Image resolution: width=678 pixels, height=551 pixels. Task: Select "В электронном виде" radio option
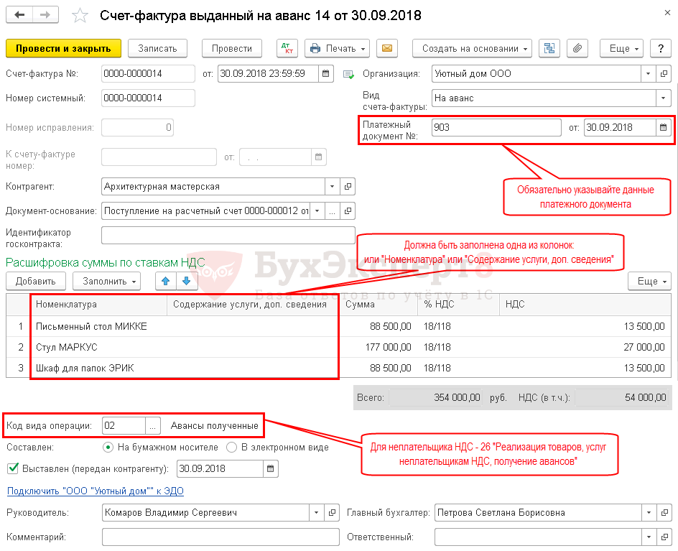[x=232, y=447]
